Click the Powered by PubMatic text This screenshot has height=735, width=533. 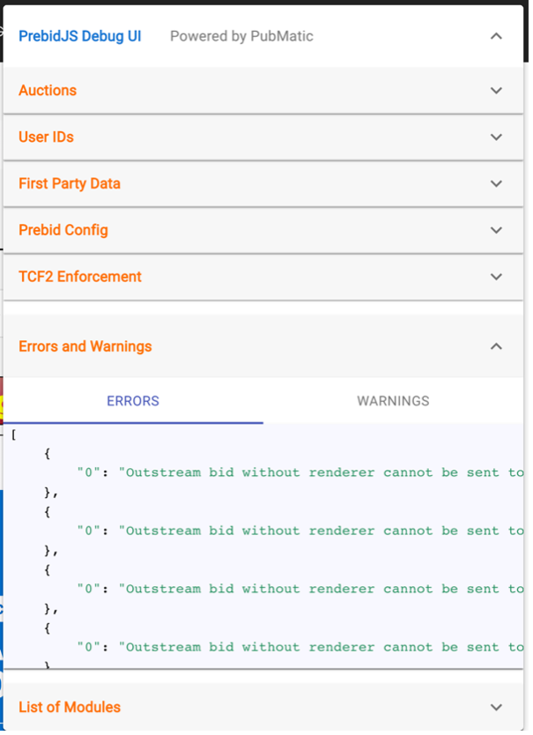pyautogui.click(x=241, y=36)
